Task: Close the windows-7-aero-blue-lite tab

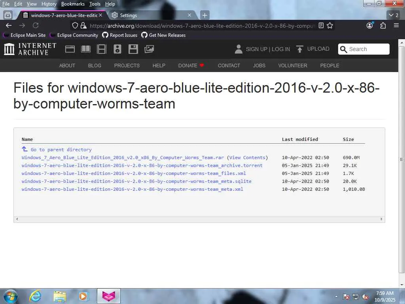Action: (100, 15)
